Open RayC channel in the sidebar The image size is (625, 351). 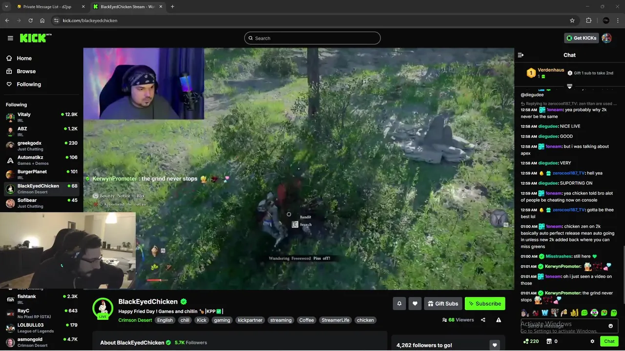(x=42, y=313)
